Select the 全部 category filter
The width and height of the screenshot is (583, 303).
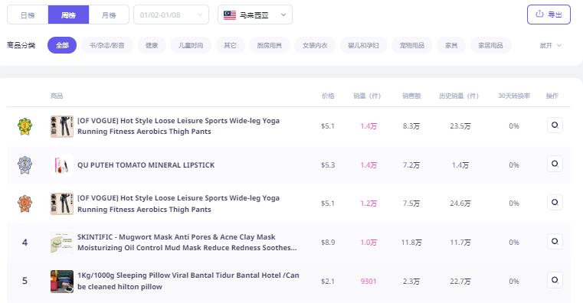coord(62,45)
